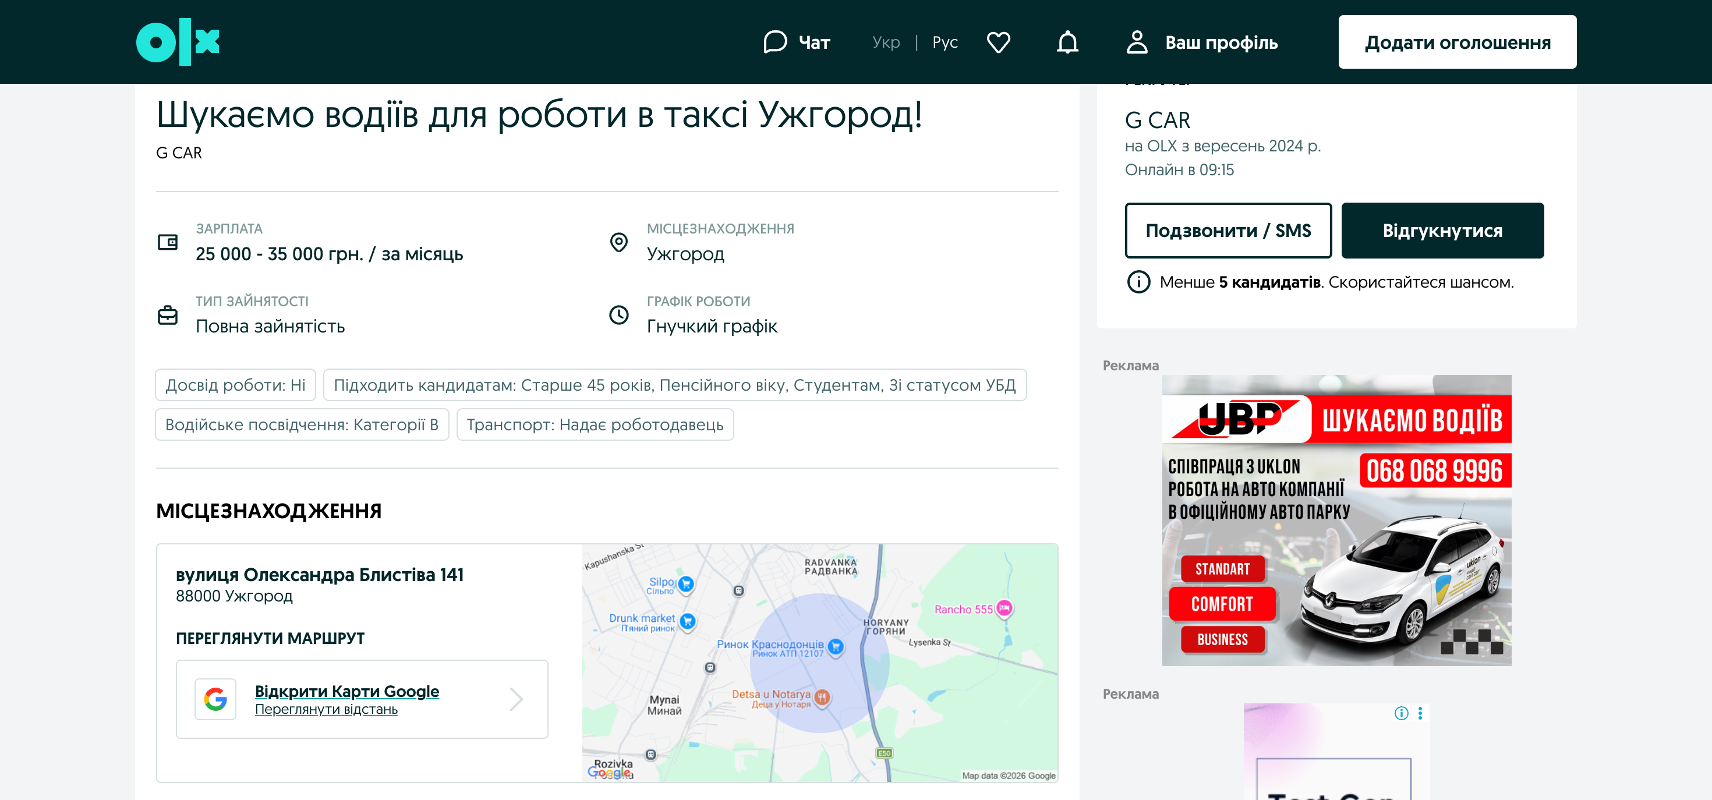The height and width of the screenshot is (800, 1712).
Task: Open notifications bell icon
Action: click(1067, 42)
